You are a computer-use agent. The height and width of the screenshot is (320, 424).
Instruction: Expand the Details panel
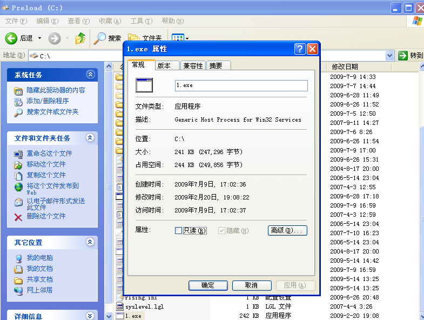pos(90,316)
